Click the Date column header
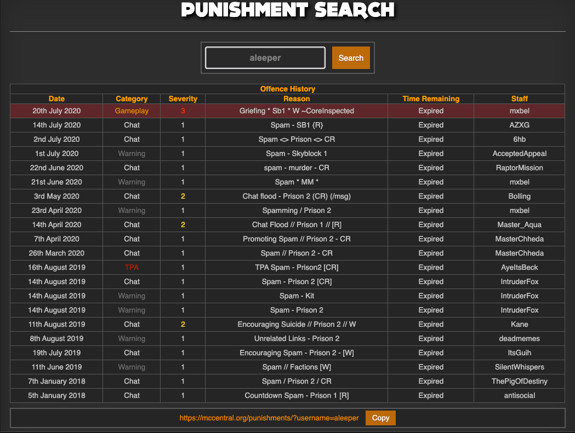This screenshot has width=575, height=433. [56, 99]
